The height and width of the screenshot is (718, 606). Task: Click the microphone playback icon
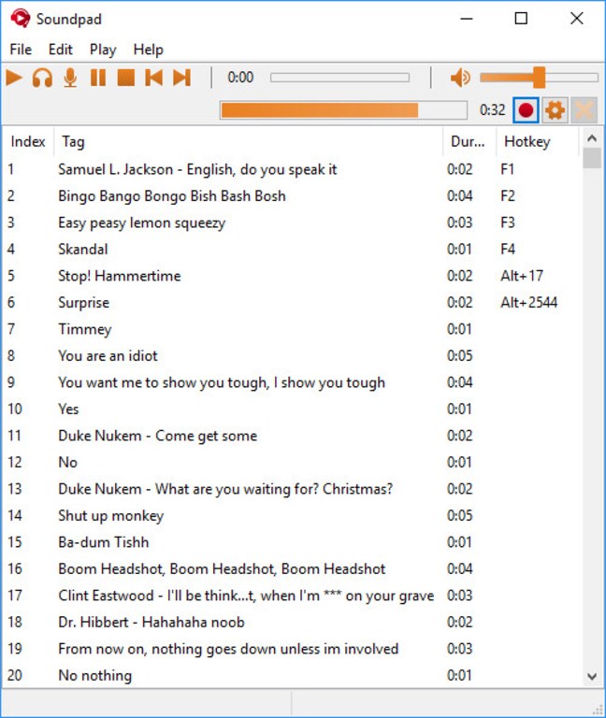point(70,78)
